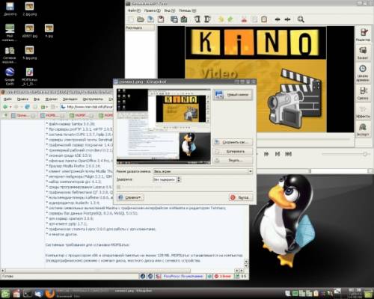374x299 pixels.
Task: Open the Срезка (Trim) tab in Kino sidebar
Action: pyautogui.click(x=363, y=93)
